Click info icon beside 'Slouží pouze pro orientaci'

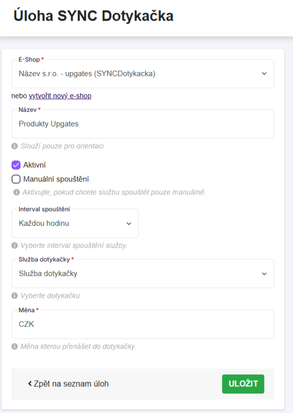click(x=15, y=146)
